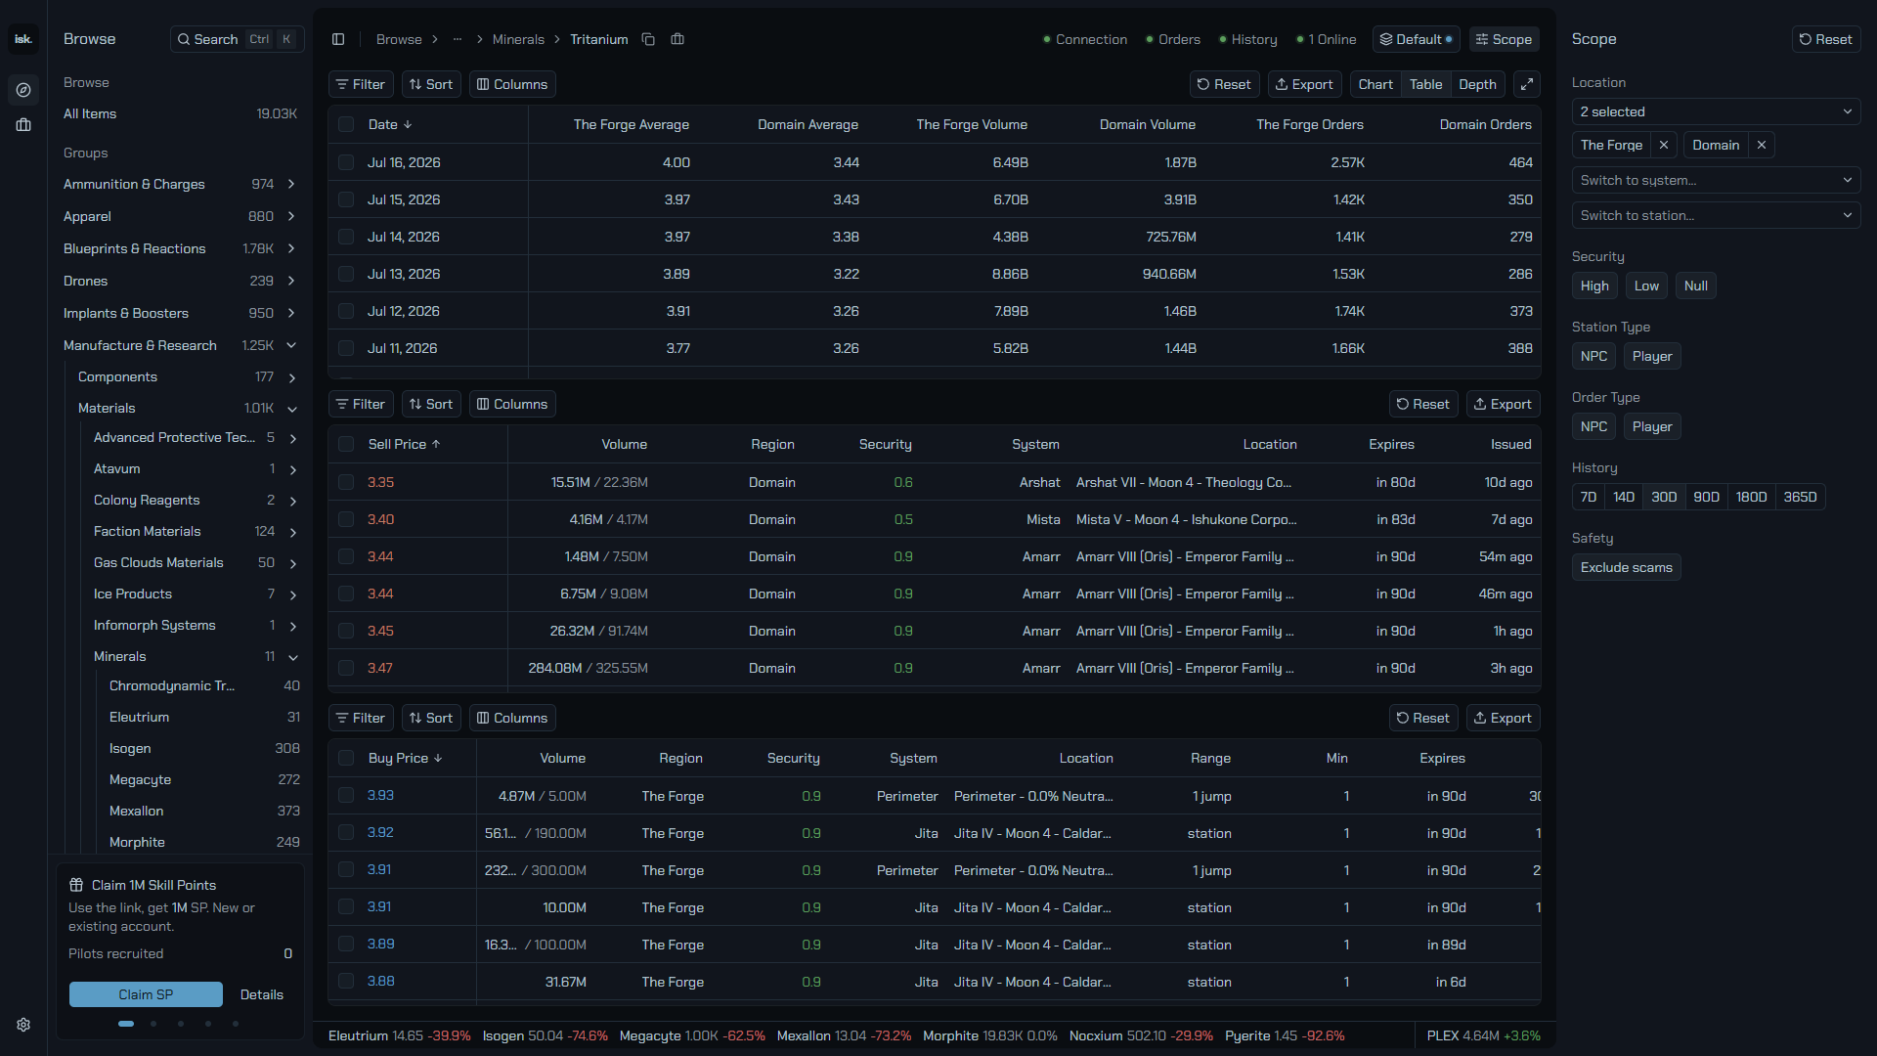Viewport: 1877px width, 1056px height.
Task: Select all buy orders checkbox
Action: (x=346, y=758)
